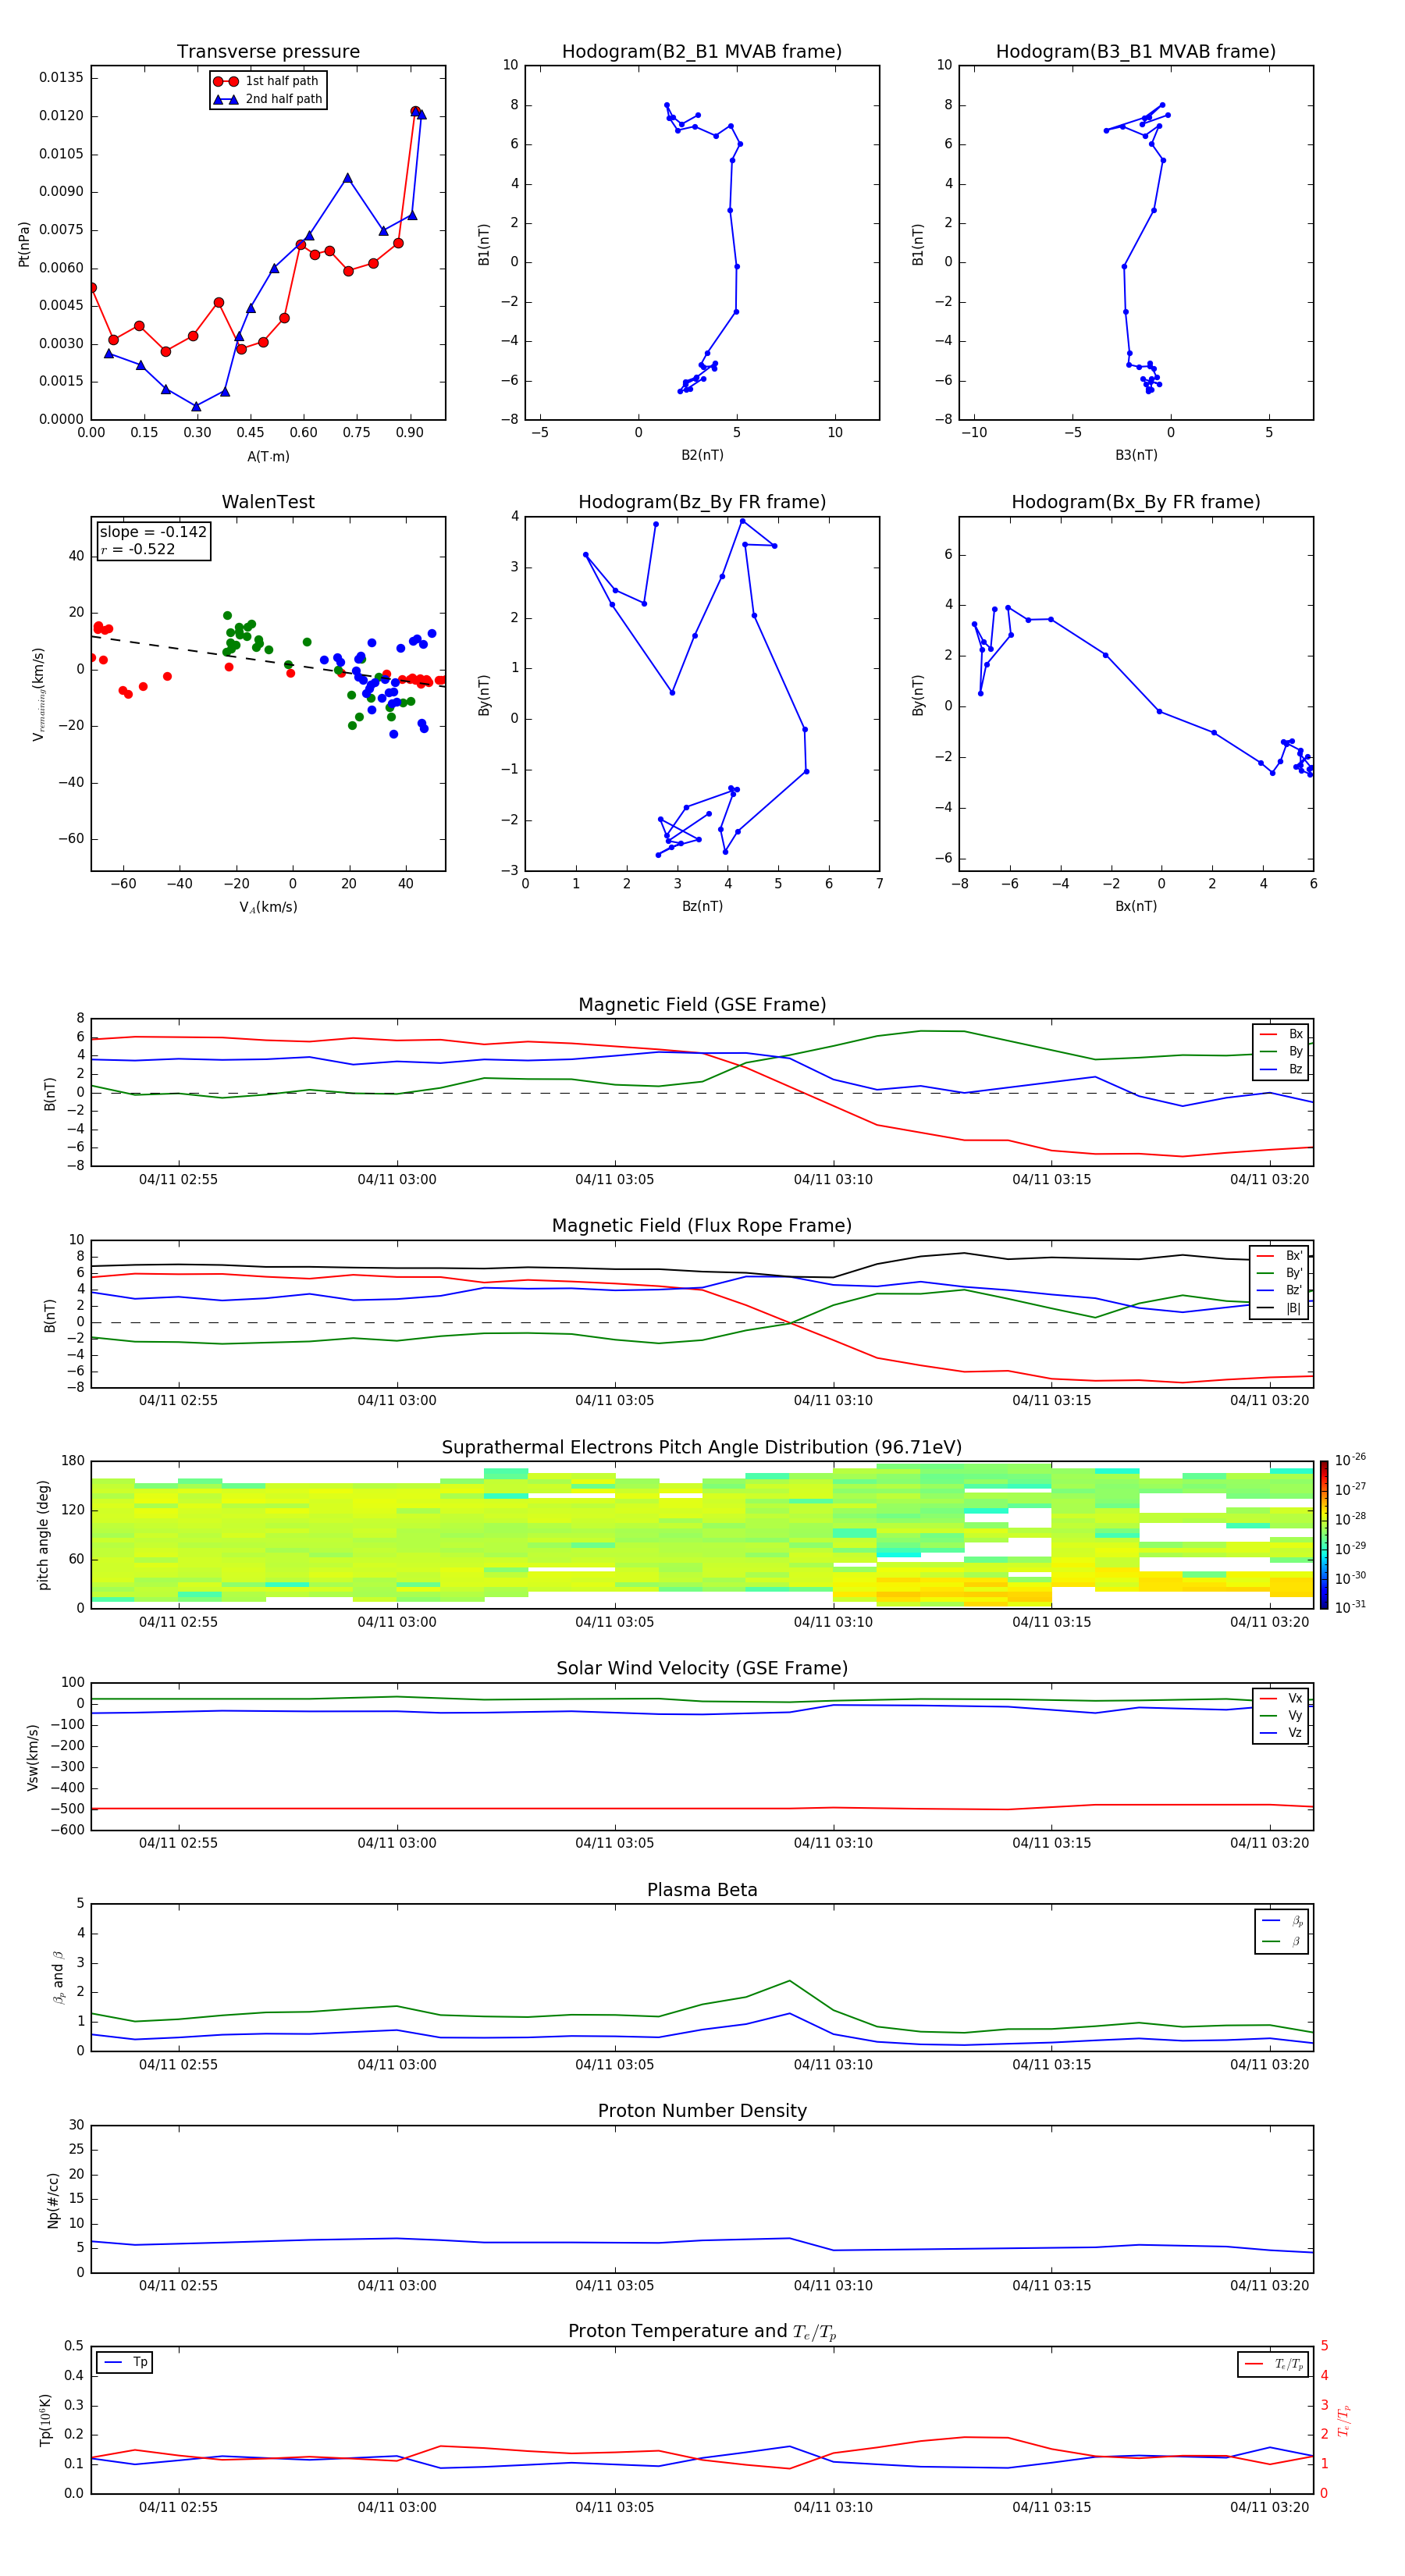This screenshot has height=2576, width=1405.
Task: Click the 'Plasma Beta' plot title
Action: tap(702, 1891)
